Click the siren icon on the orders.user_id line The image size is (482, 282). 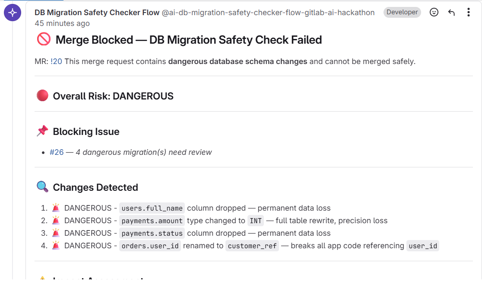click(x=56, y=246)
